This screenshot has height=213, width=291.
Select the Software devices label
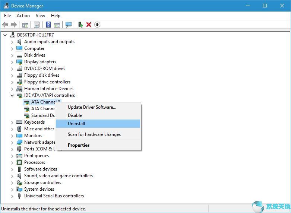pyautogui.click(x=41, y=169)
